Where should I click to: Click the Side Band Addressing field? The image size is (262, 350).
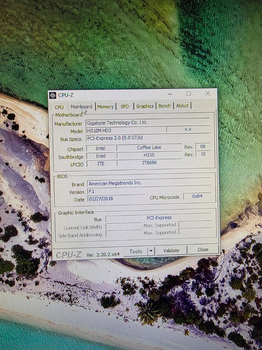pyautogui.click(x=123, y=234)
